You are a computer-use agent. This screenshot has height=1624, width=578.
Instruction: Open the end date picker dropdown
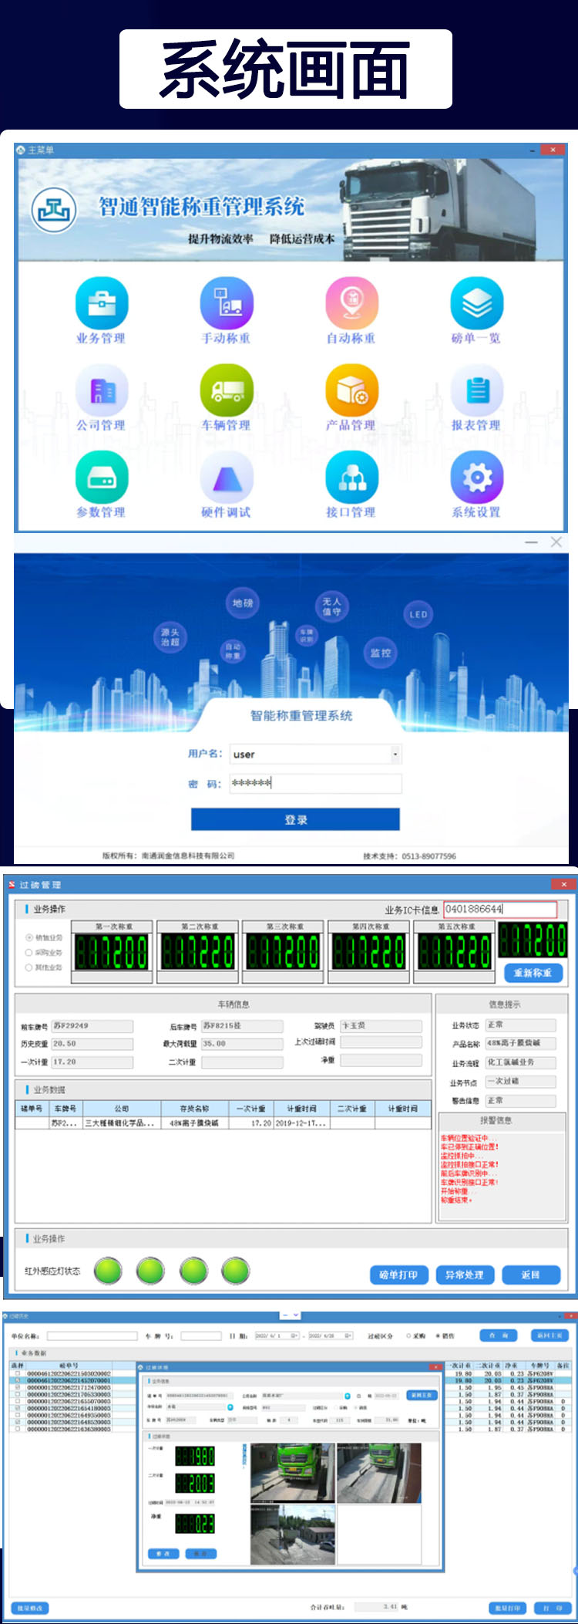point(348,1335)
